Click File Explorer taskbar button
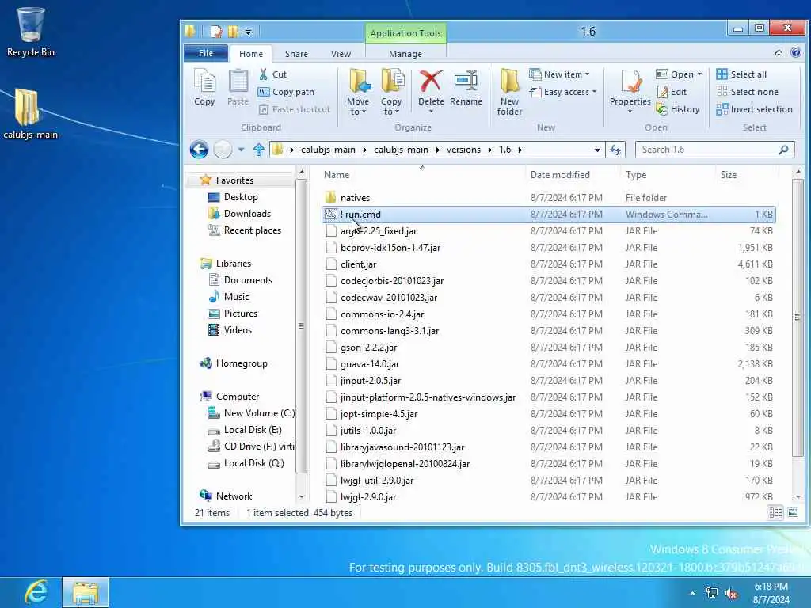811x608 pixels. point(86,592)
